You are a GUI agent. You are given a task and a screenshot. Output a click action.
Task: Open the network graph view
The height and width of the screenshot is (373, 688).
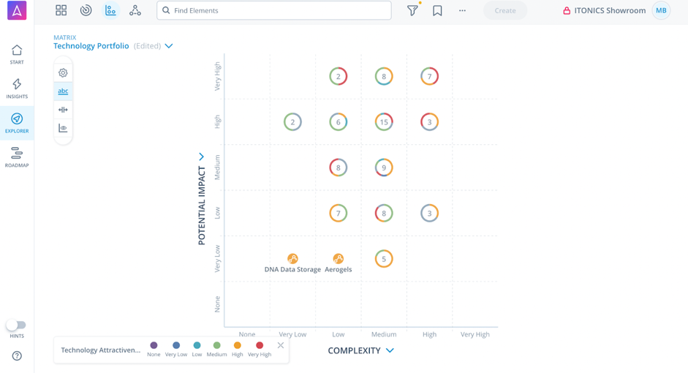click(135, 10)
